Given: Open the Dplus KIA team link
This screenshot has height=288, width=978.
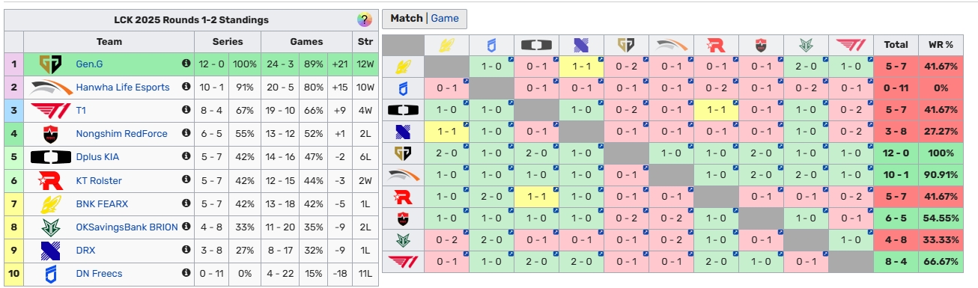Looking at the screenshot, I should [x=97, y=157].
